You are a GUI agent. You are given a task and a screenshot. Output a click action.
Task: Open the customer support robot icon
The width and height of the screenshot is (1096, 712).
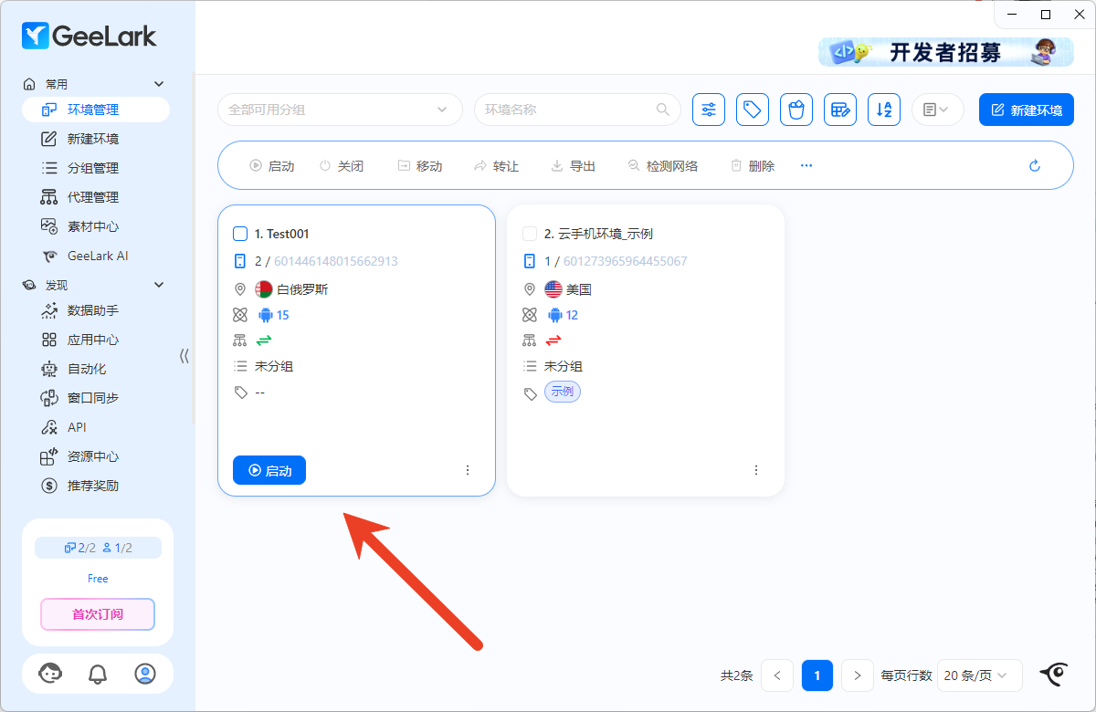pyautogui.click(x=50, y=674)
